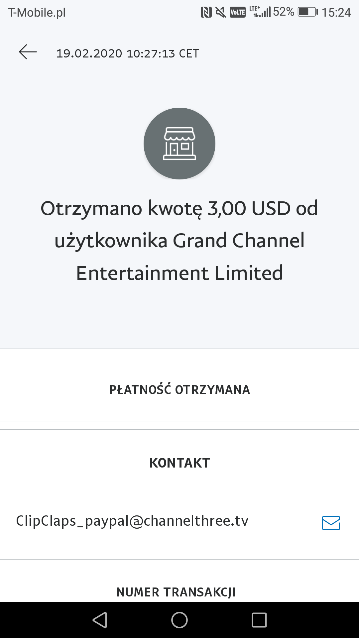Tap the LTE signal strength icon
Image resolution: width=359 pixels, height=638 pixels.
[260, 12]
